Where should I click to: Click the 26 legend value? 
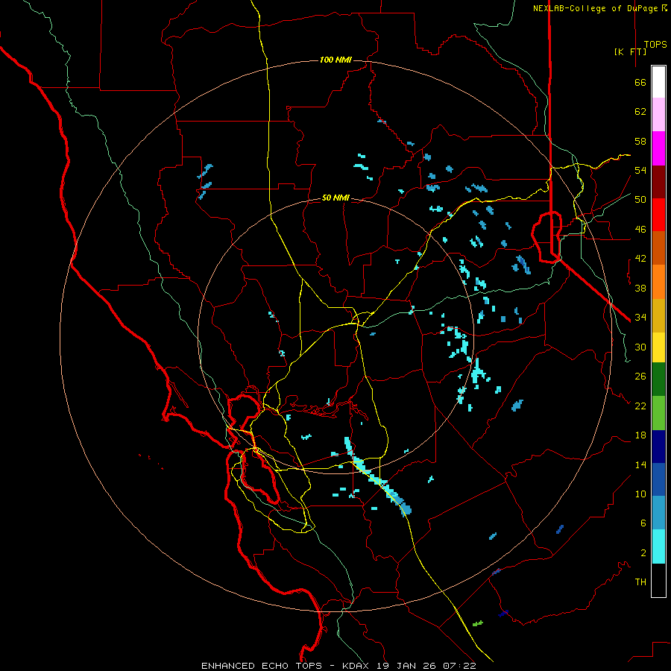click(x=640, y=377)
